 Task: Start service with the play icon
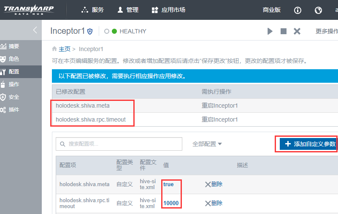tap(270, 31)
